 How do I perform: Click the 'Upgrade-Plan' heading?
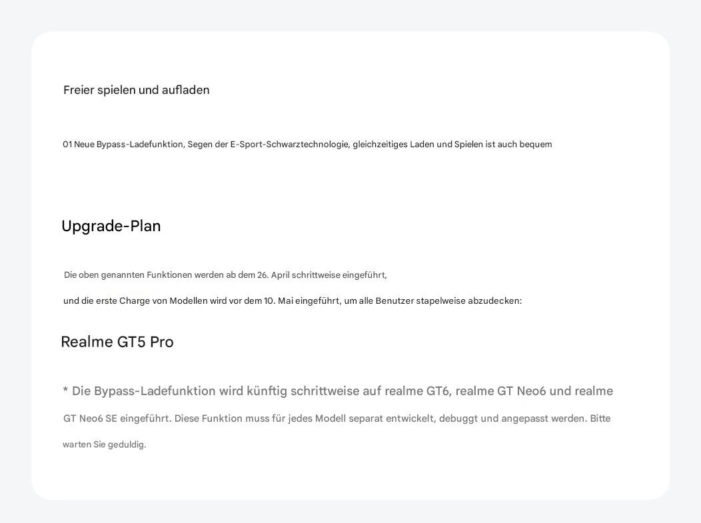[111, 227]
